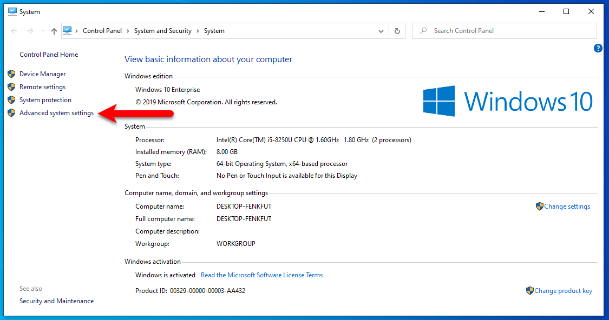Click the shield icon beside Device Manager

click(12, 74)
